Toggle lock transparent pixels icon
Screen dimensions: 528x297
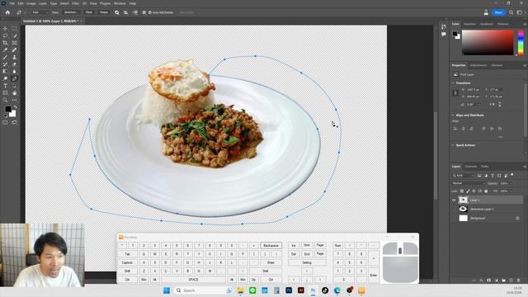coord(462,191)
